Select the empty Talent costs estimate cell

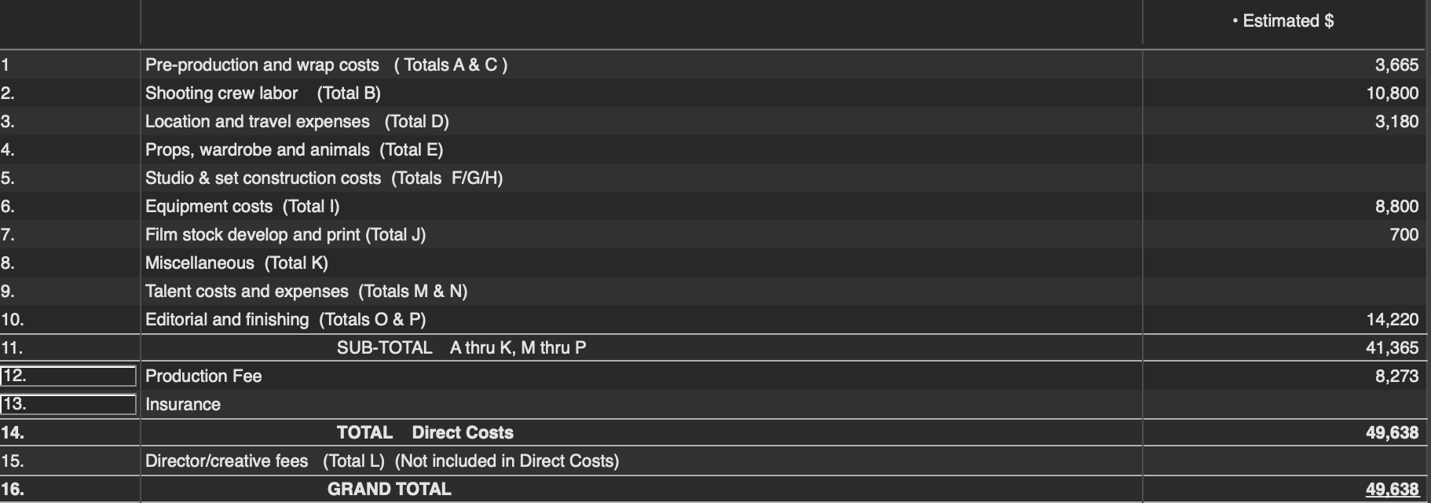tap(1283, 291)
